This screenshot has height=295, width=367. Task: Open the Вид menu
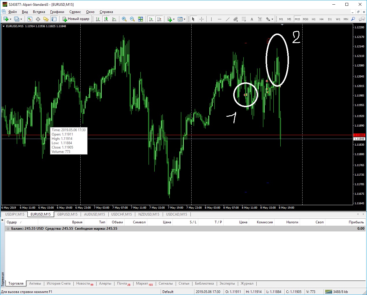(25, 12)
